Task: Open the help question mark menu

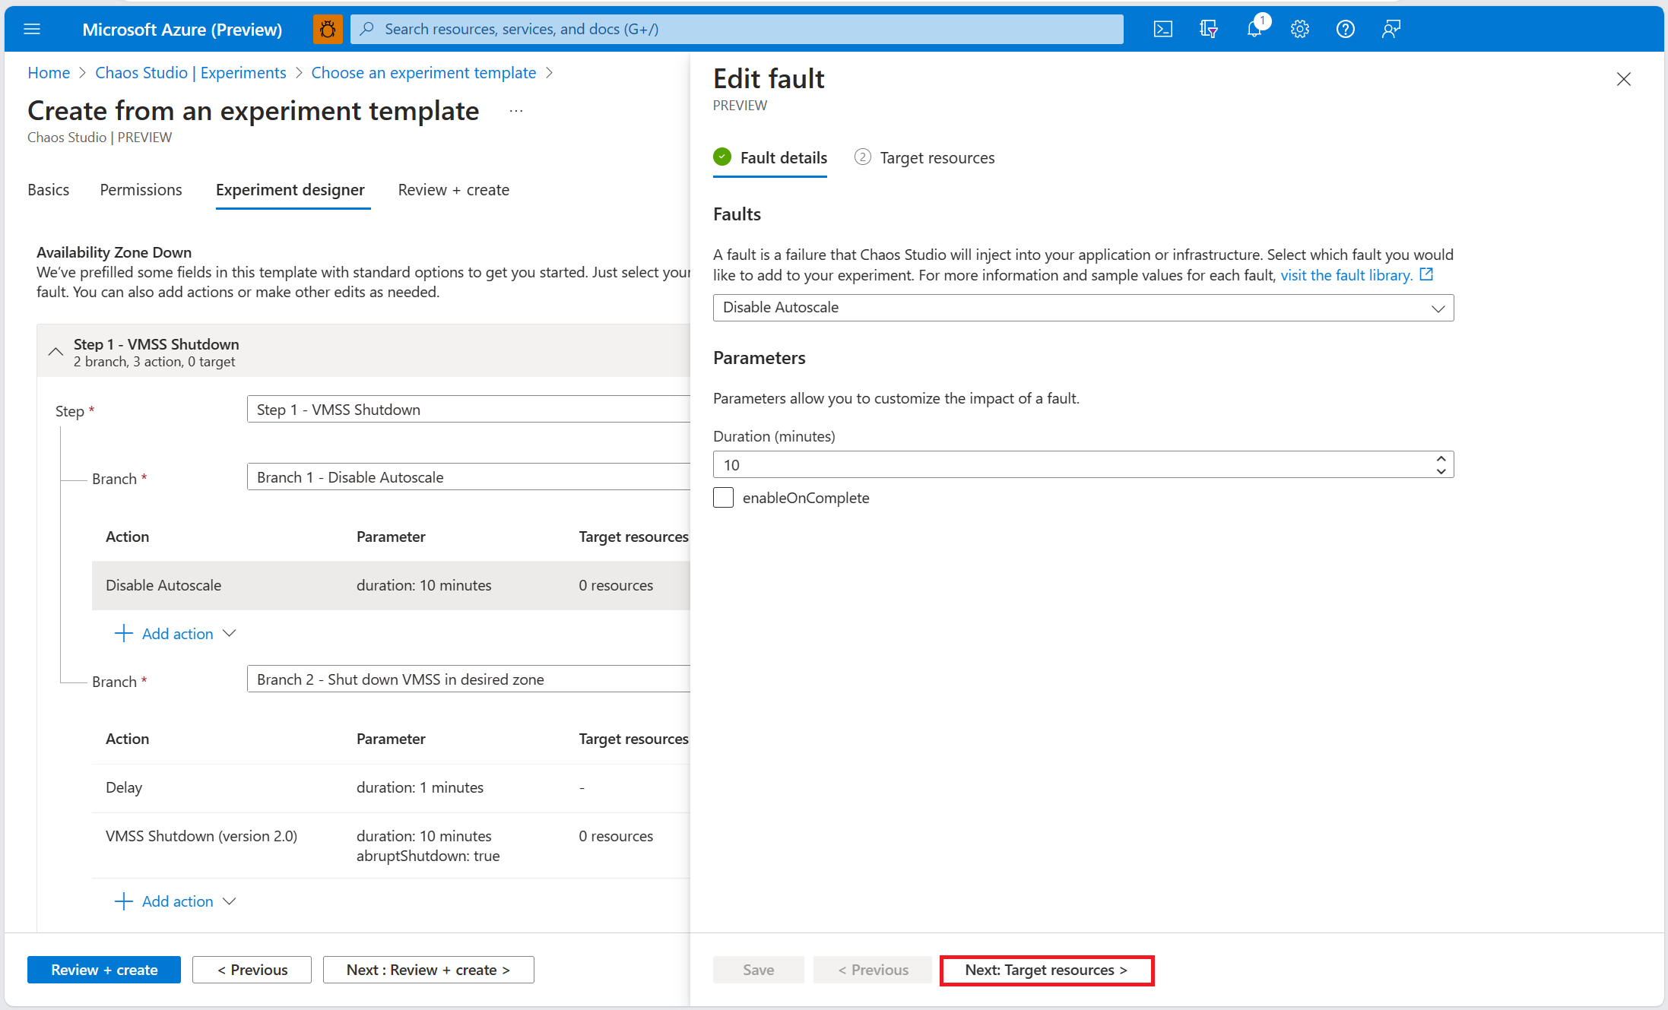Action: coord(1345,29)
